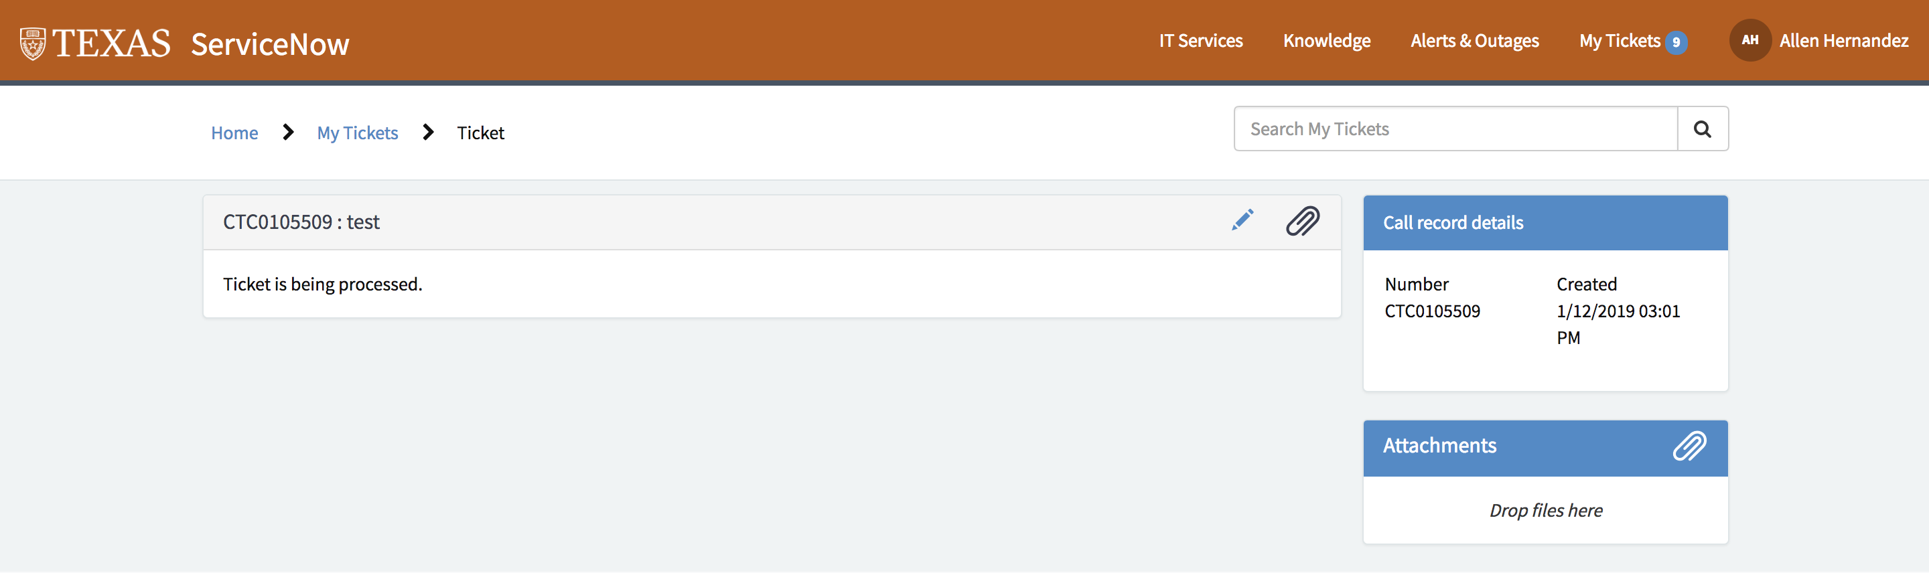Open the Knowledge menu item

tap(1326, 41)
